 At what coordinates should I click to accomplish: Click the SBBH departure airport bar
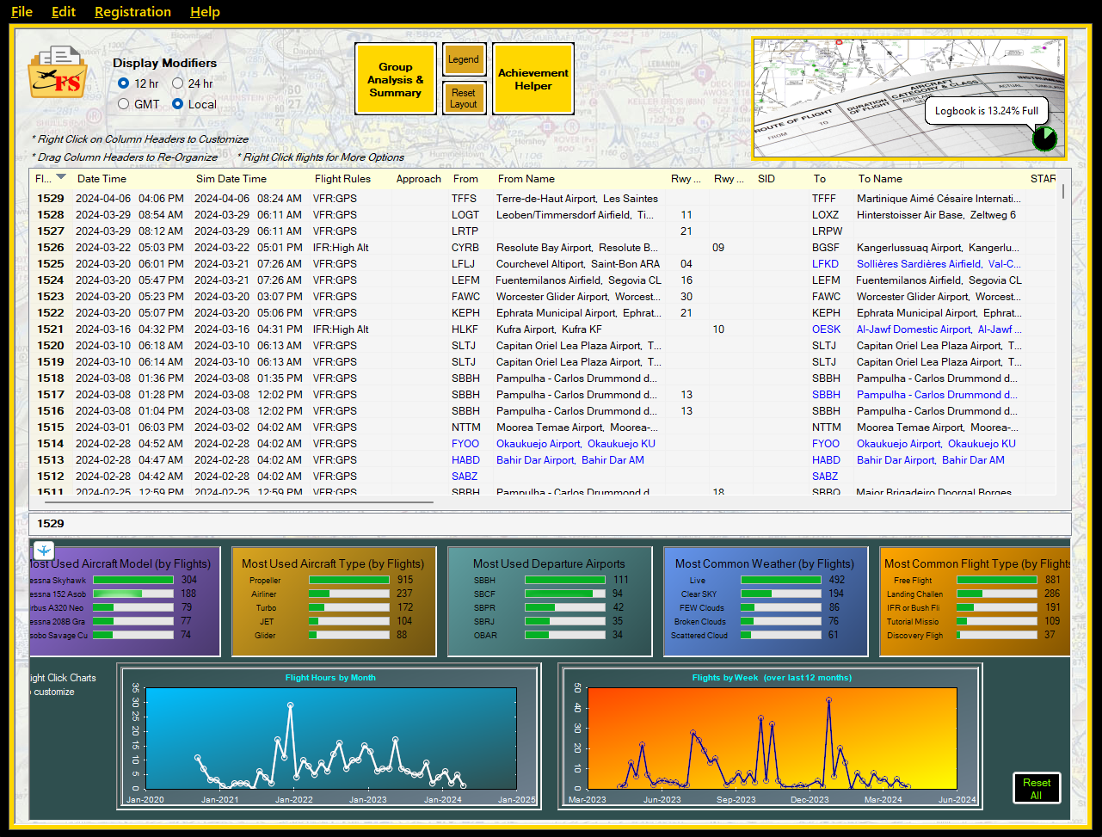[x=565, y=580]
